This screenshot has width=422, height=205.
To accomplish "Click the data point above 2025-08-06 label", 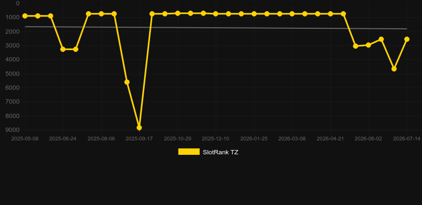I will [x=101, y=14].
